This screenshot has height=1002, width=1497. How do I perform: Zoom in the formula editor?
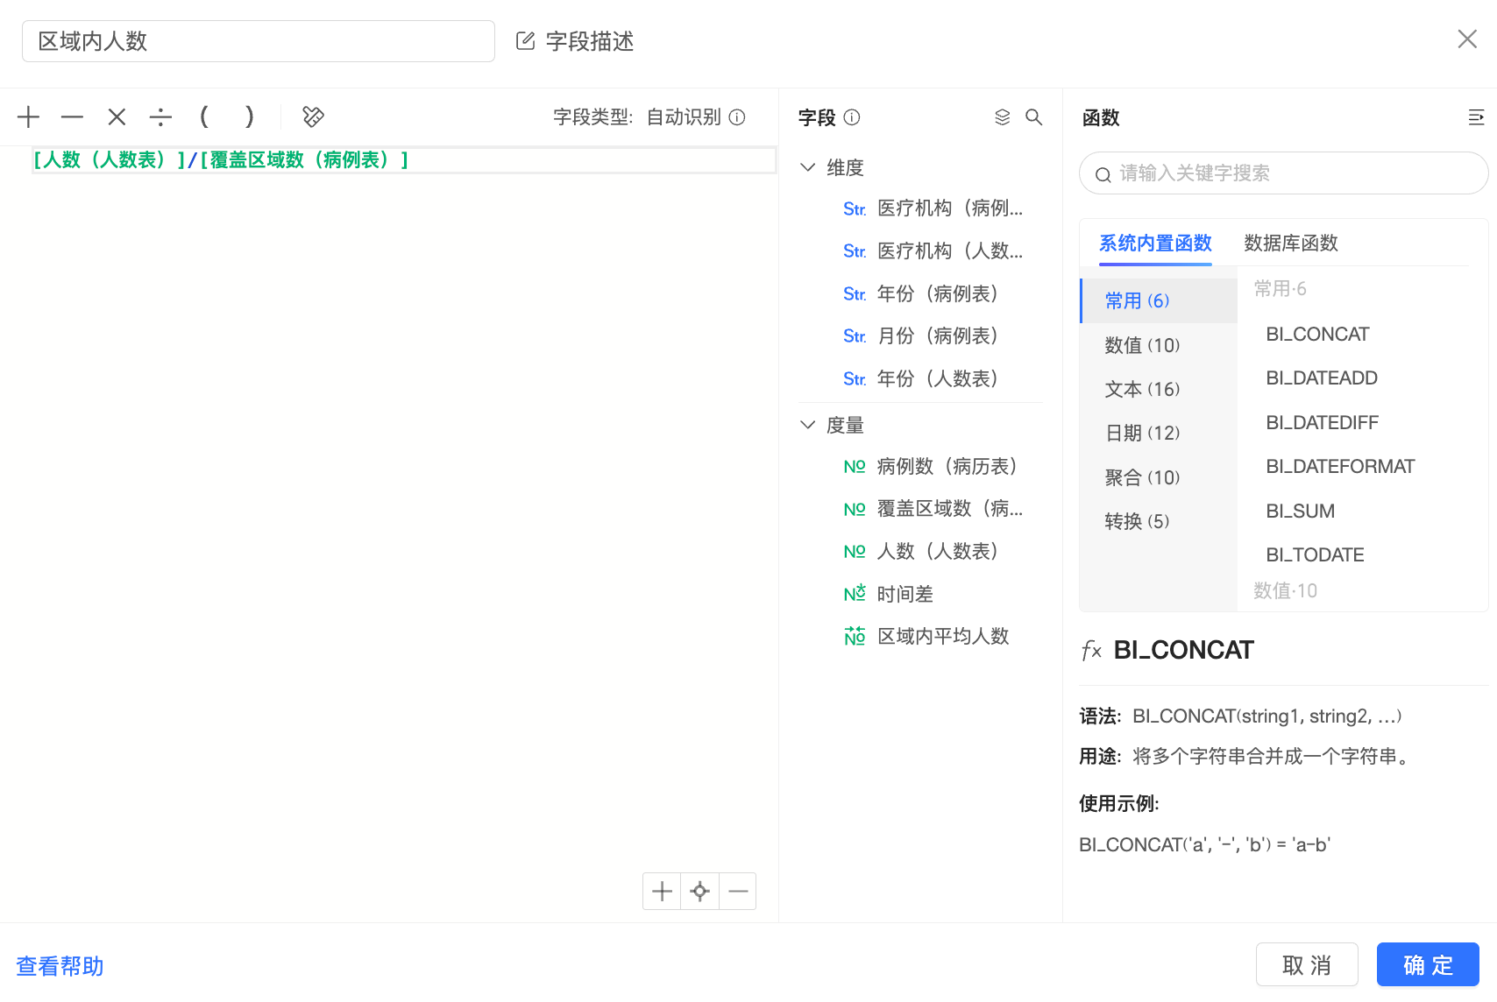pyautogui.click(x=662, y=892)
